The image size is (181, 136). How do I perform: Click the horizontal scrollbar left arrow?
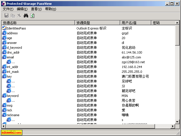point(4,126)
